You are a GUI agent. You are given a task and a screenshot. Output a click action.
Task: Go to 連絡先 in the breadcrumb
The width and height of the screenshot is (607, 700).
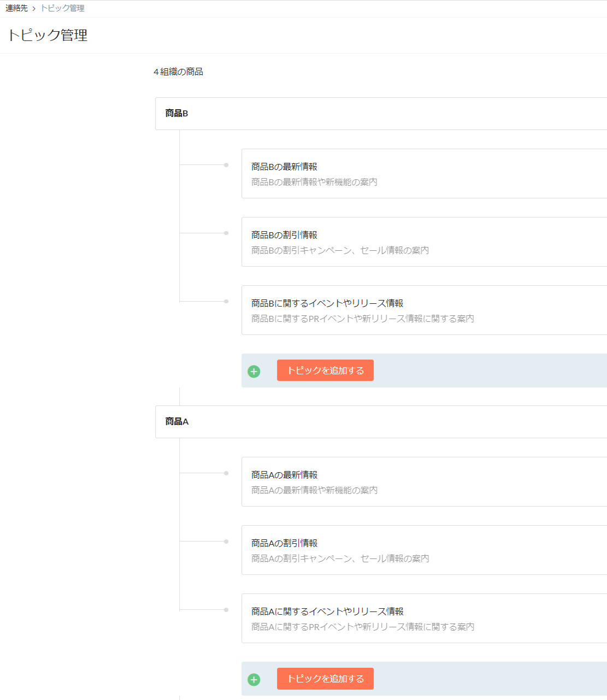pyautogui.click(x=16, y=8)
